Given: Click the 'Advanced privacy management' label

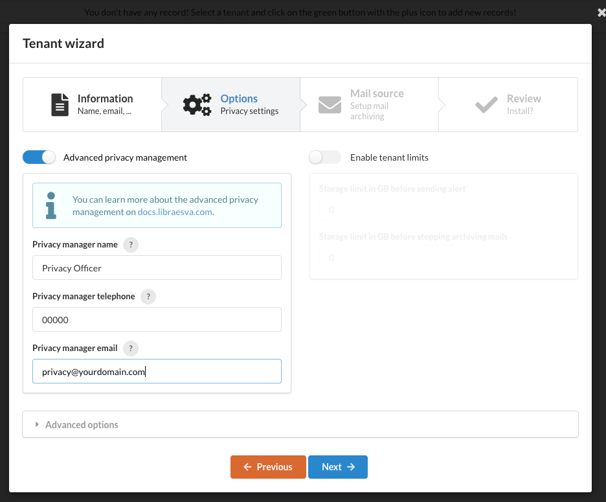Looking at the screenshot, I should tap(125, 157).
